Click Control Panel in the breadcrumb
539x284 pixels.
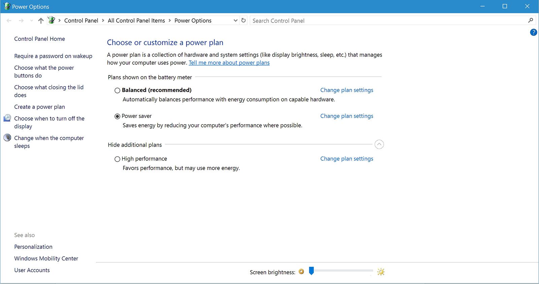click(x=81, y=21)
